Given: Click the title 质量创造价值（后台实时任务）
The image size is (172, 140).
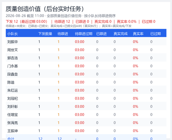Looking at the screenshot, I should [x=45, y=9].
